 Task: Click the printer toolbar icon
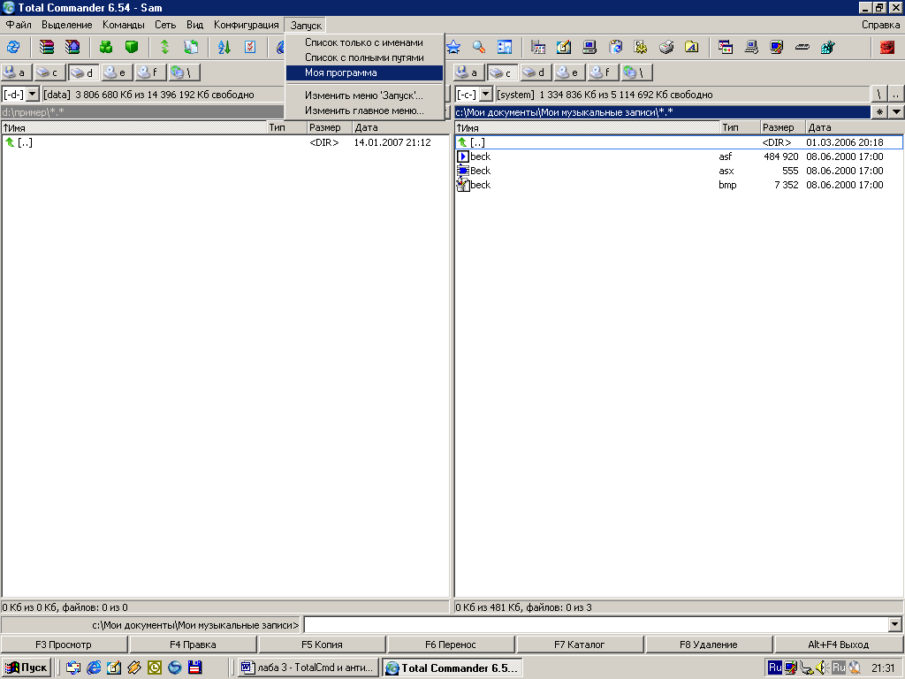point(666,48)
